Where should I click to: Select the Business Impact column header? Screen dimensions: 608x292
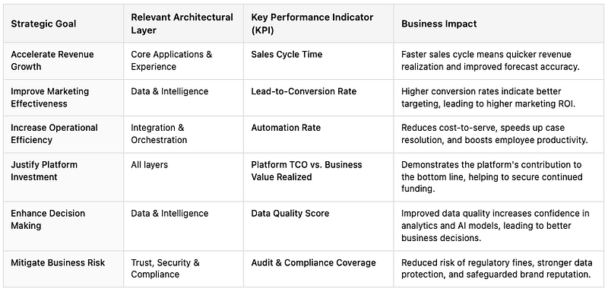[x=439, y=24]
